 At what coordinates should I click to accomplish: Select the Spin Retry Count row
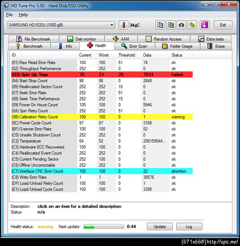pyautogui.click(x=102, y=111)
